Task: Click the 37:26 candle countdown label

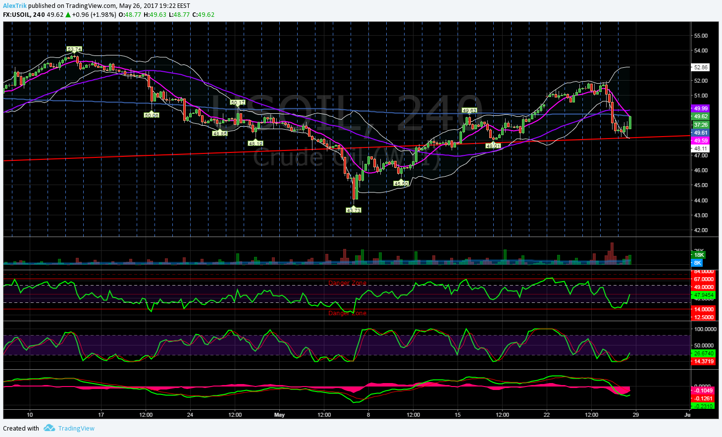Action: 701,125
